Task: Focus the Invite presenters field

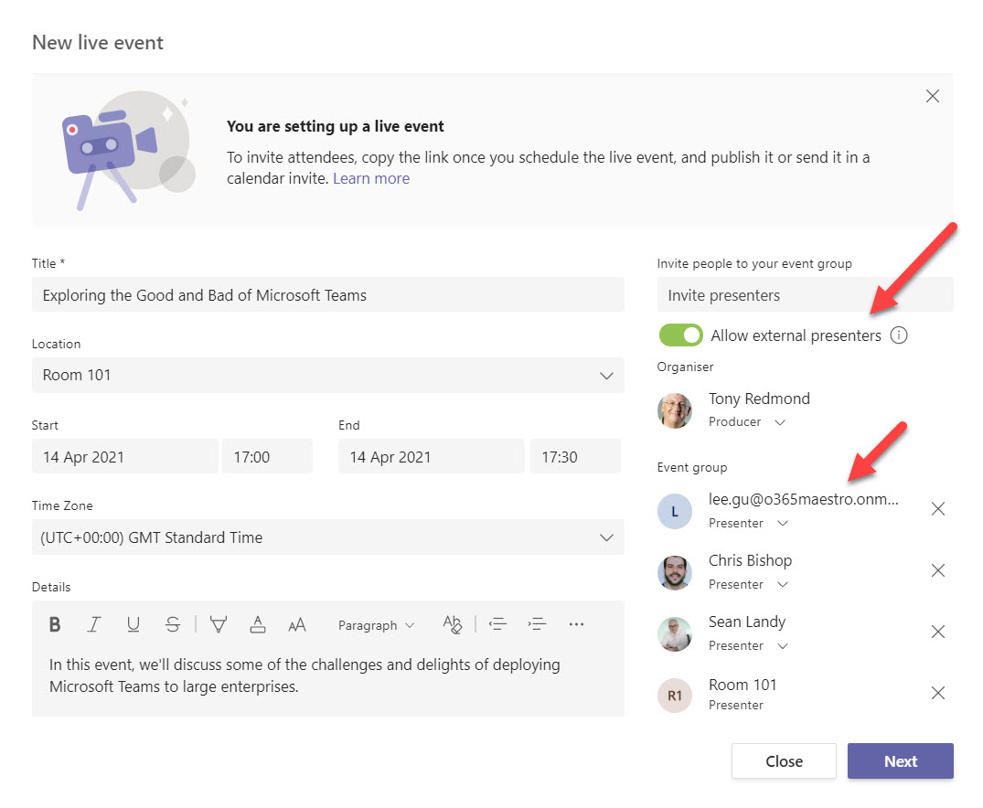Action: click(x=805, y=294)
